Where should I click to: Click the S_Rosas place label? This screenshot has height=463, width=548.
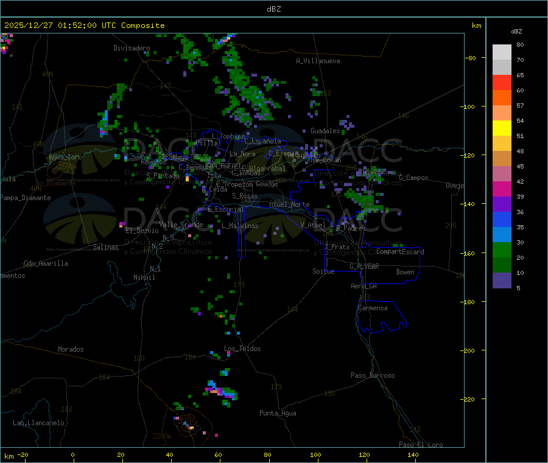(245, 196)
